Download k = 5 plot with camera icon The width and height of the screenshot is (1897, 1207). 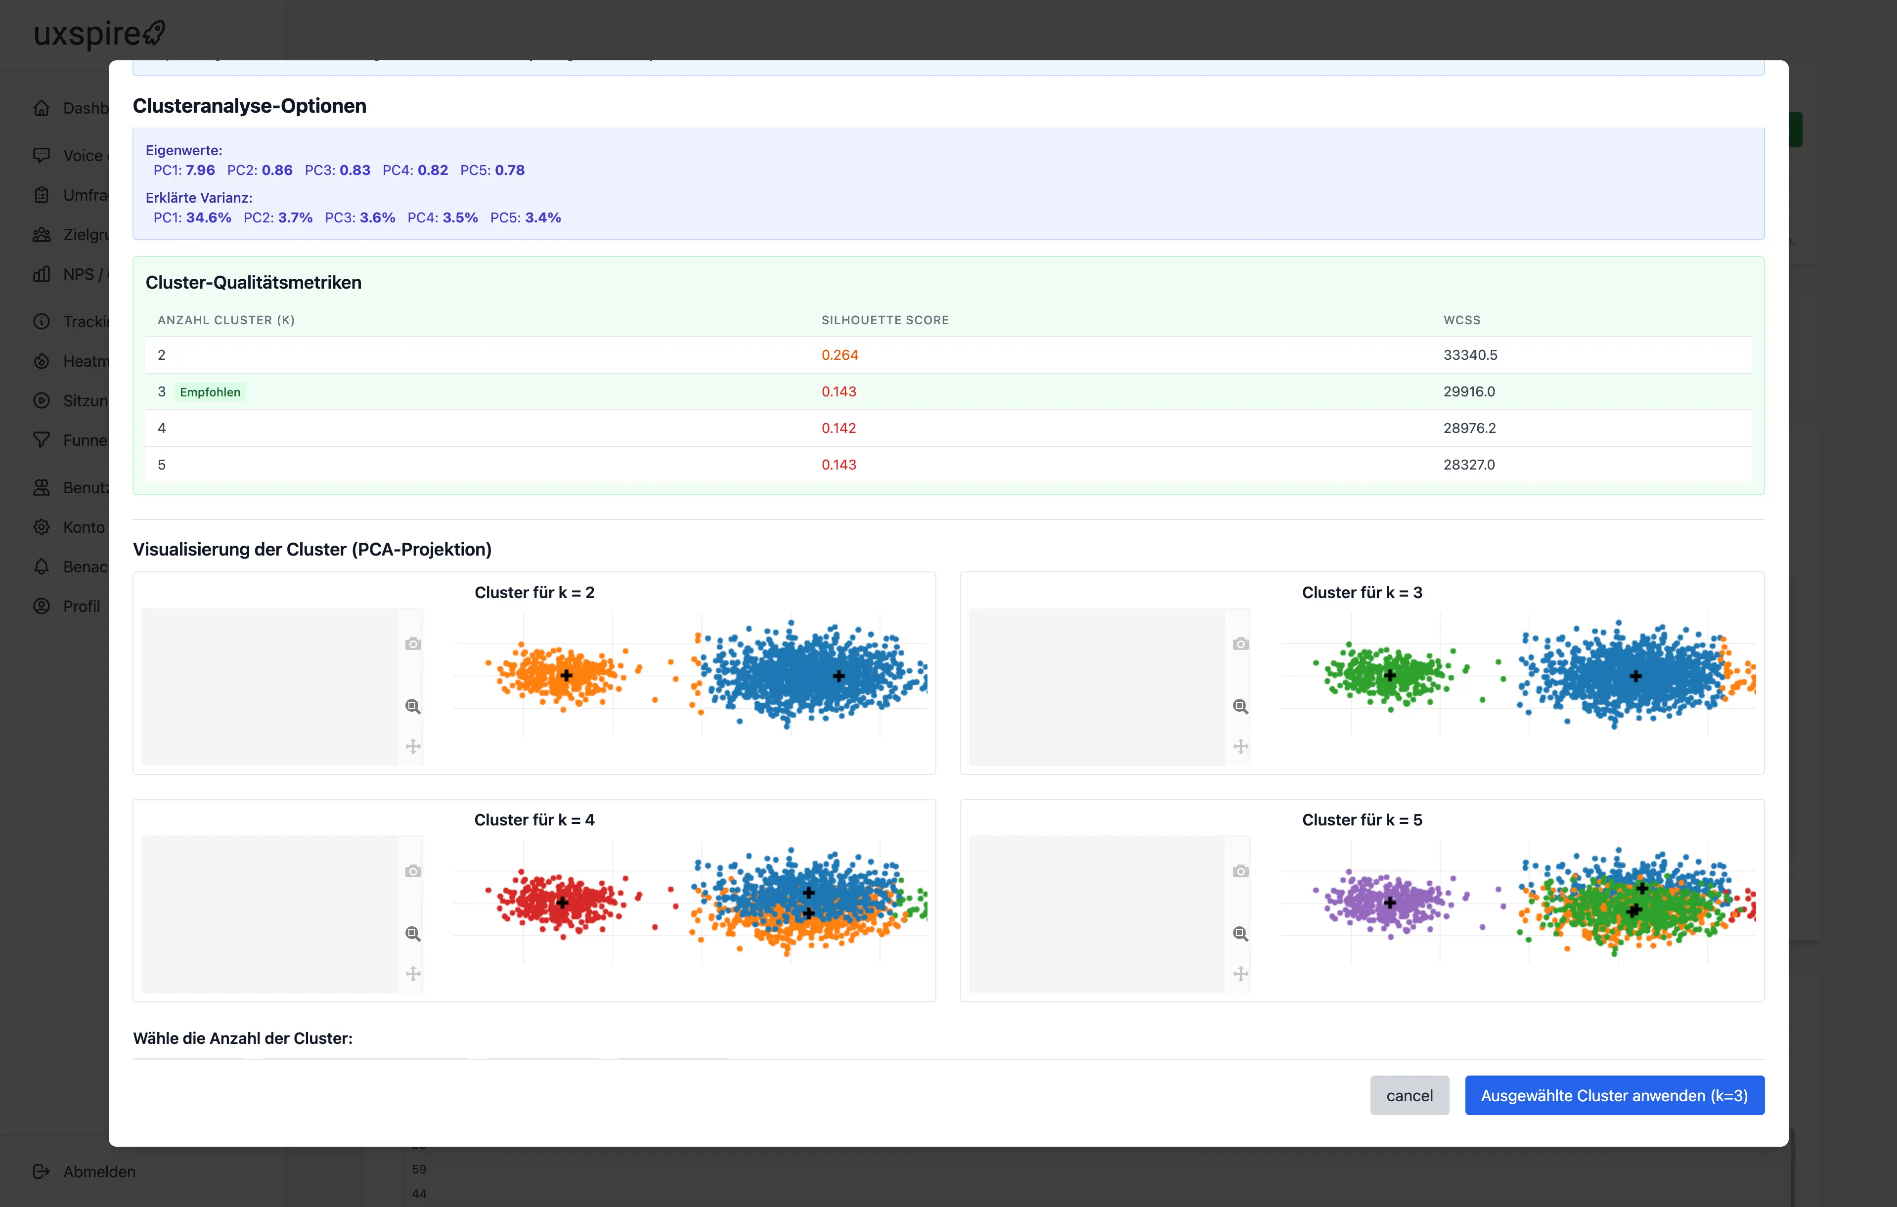[x=1241, y=871]
